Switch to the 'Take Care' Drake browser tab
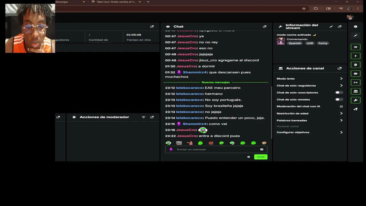Viewport: 366px width, 206px height. point(116,2)
